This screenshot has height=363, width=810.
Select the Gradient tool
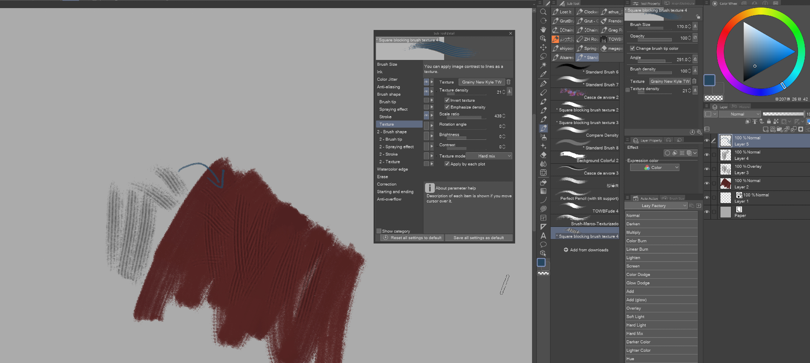click(543, 191)
